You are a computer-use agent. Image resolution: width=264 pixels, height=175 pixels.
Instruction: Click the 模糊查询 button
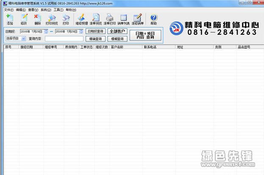coord(117,39)
